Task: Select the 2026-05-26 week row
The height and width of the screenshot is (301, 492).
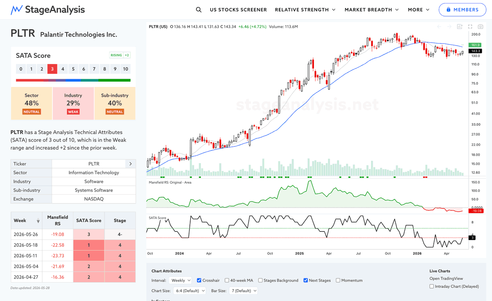Action: pyautogui.click(x=73, y=235)
